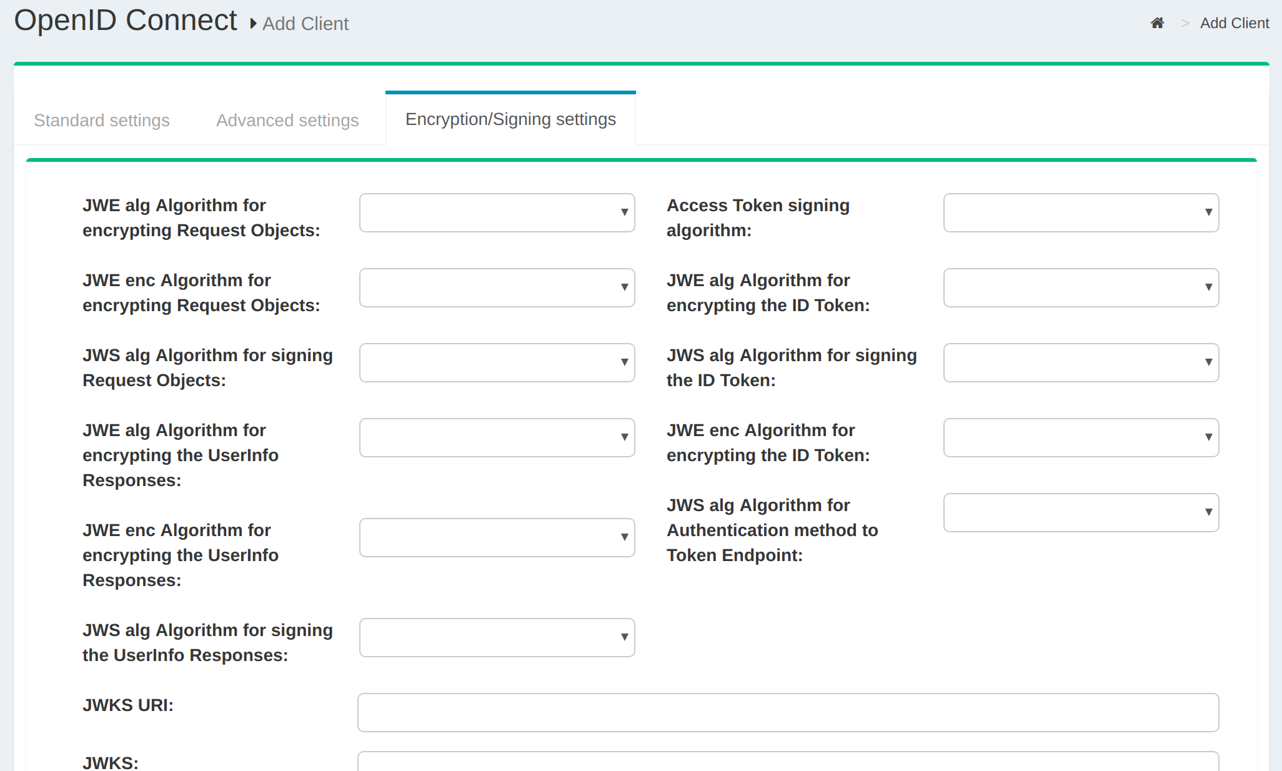Open the JWE enc Algorithm for encrypting the ID Token dropdown
The height and width of the screenshot is (771, 1282).
pyautogui.click(x=1080, y=437)
